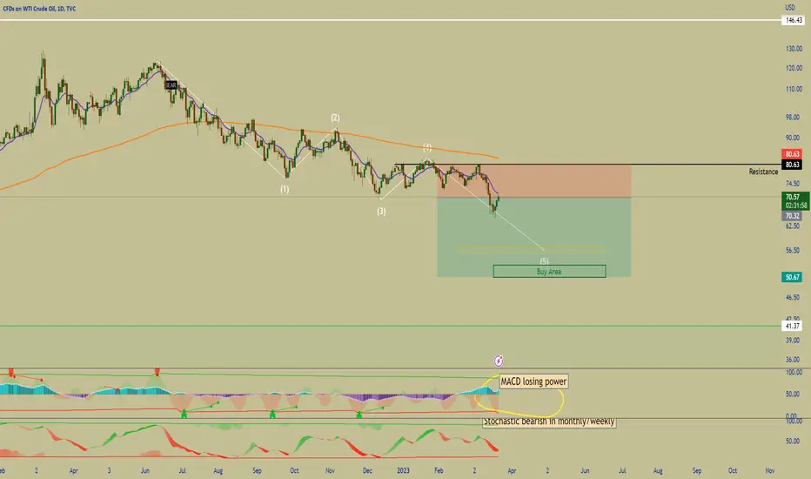Click the 2023 label on time axis
811x479 pixels.
403,470
